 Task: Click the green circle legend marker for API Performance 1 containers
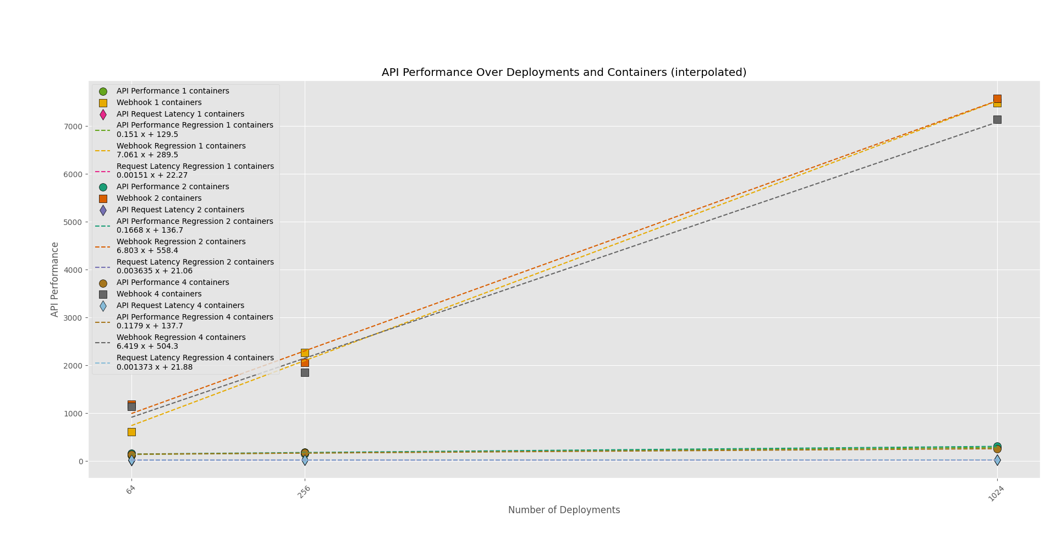pyautogui.click(x=103, y=91)
